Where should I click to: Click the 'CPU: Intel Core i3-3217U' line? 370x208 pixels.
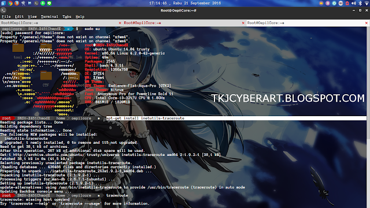125,98
